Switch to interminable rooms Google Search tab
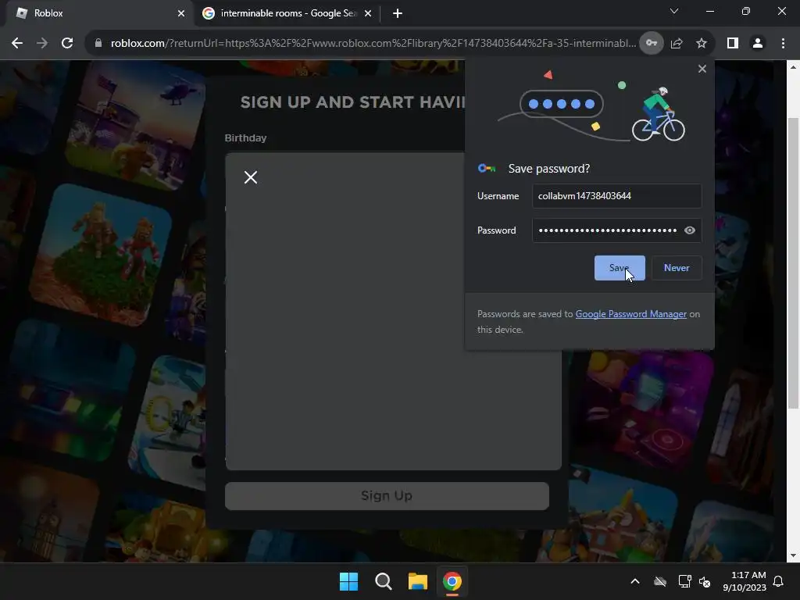 287,13
